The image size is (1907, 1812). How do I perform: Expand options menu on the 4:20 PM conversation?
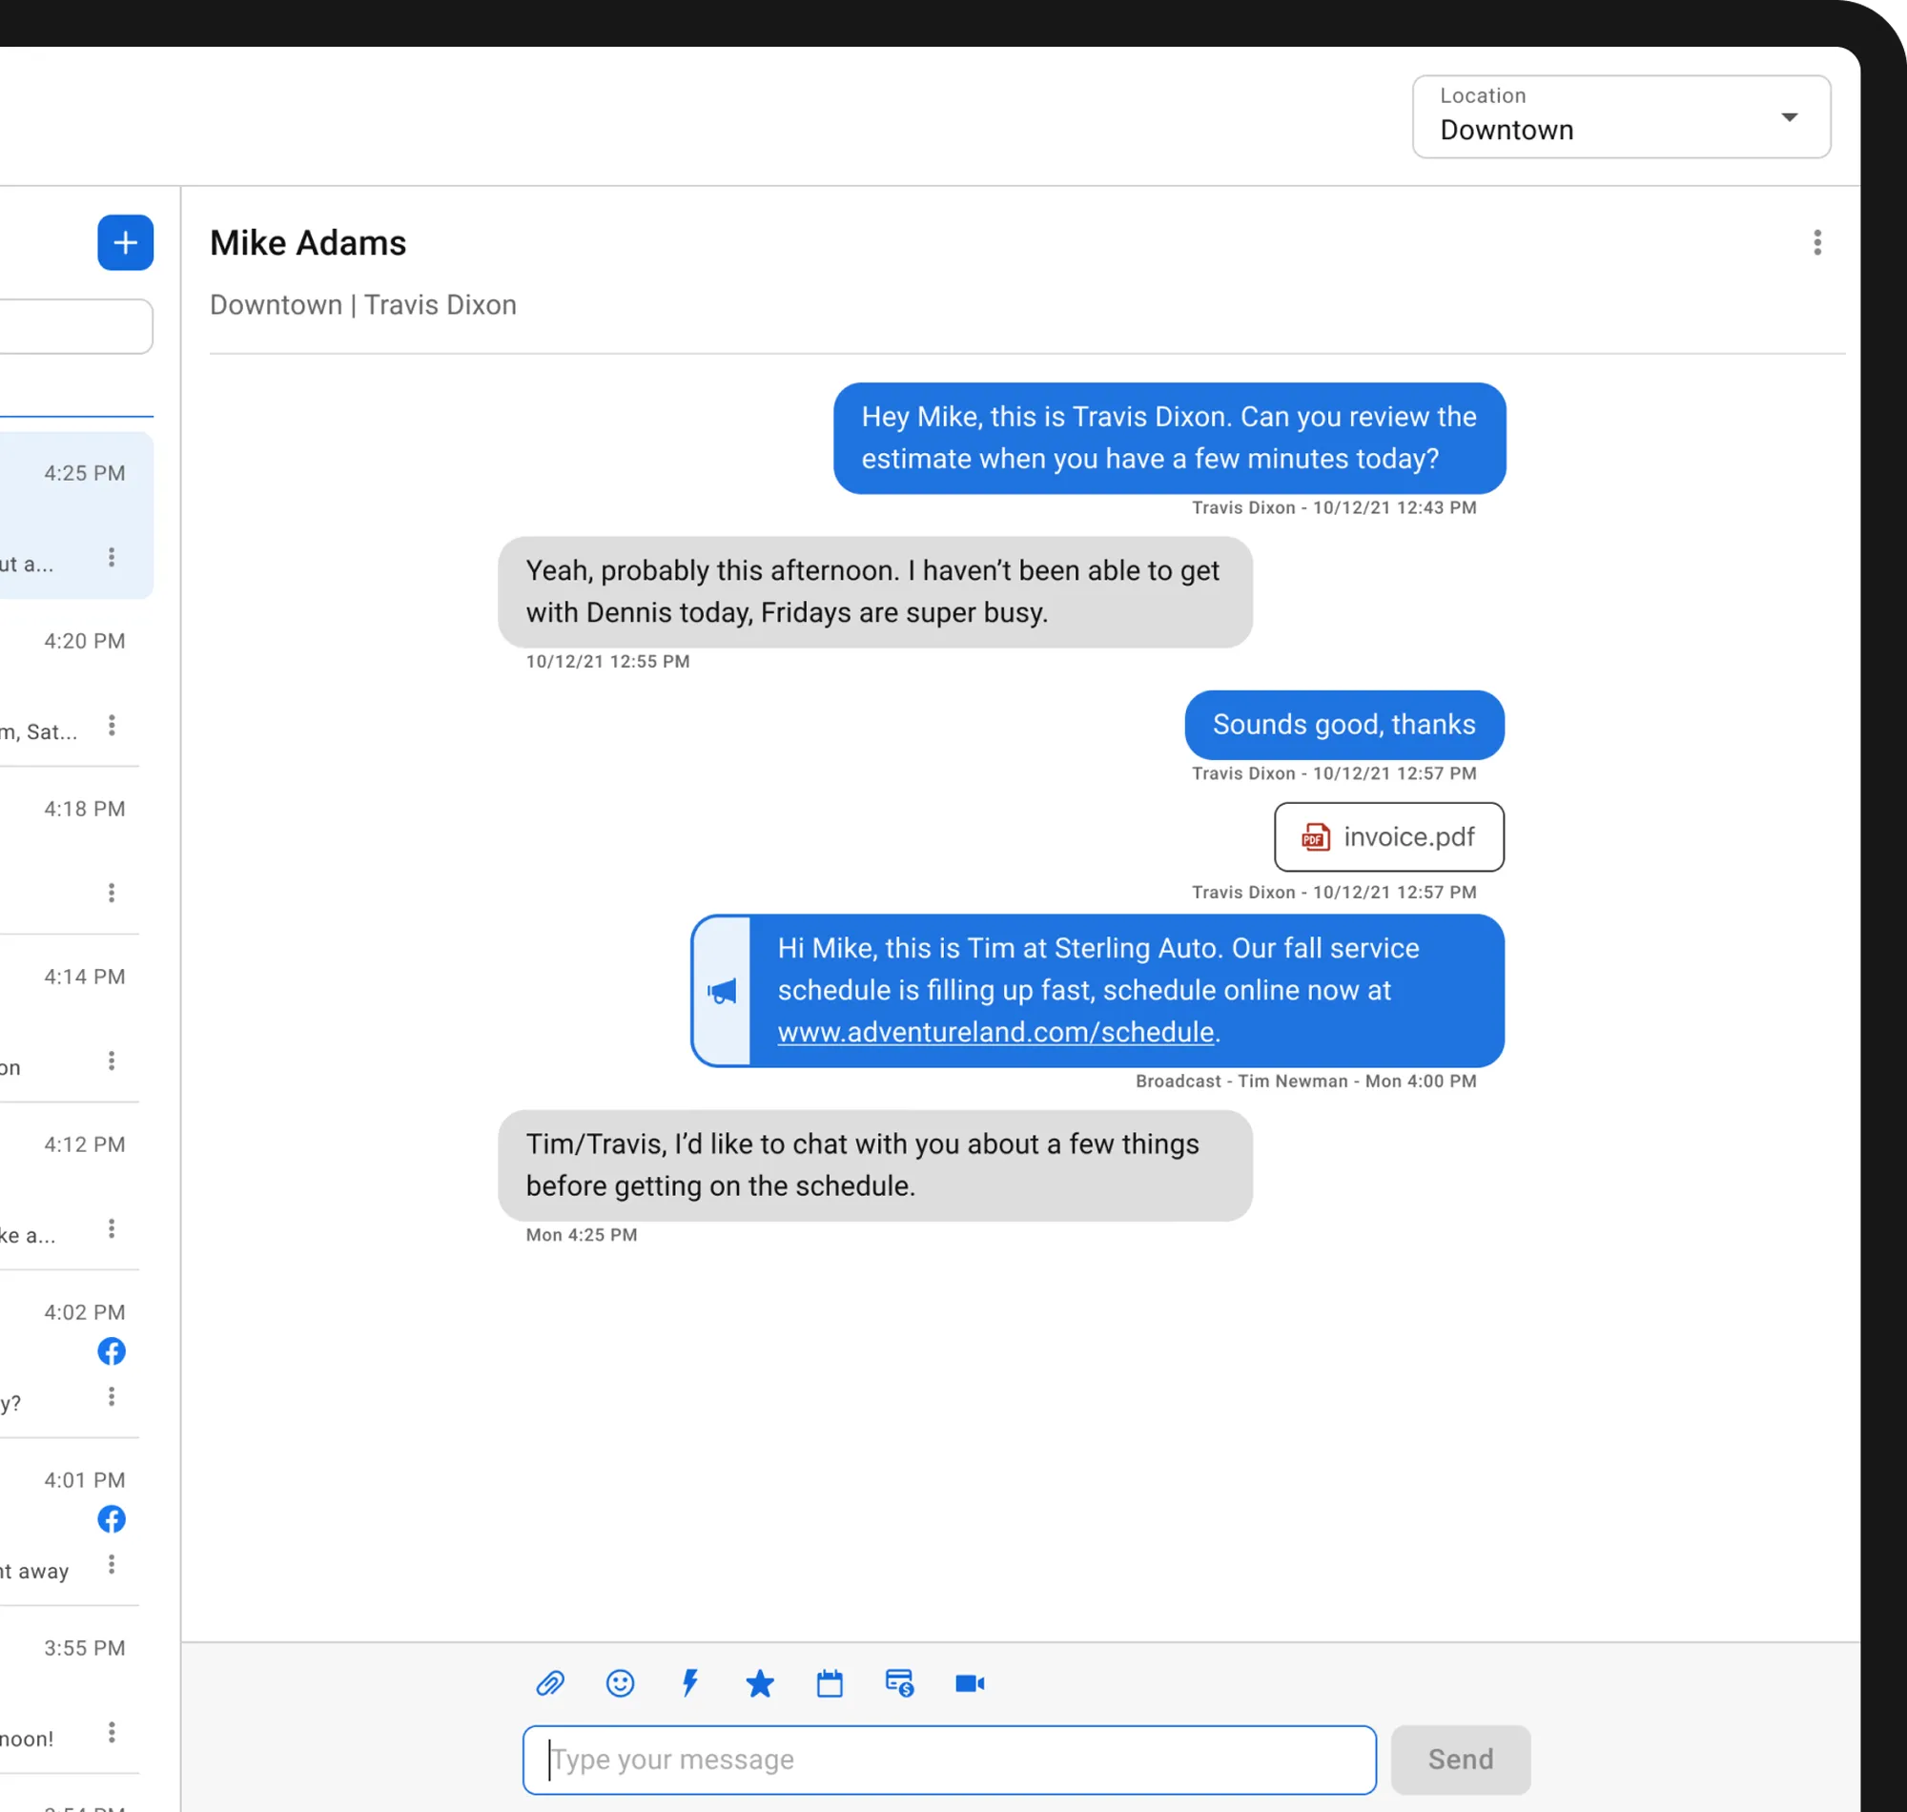coord(112,726)
